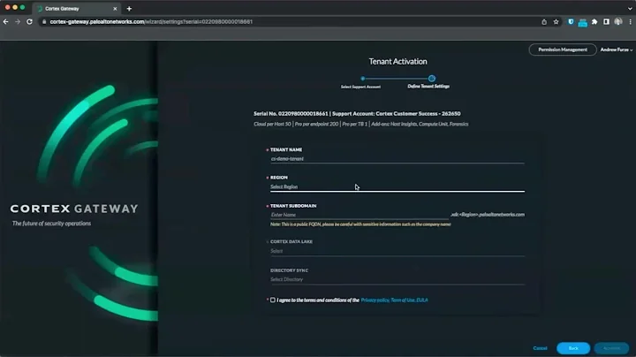The image size is (636, 357).
Task: Open the extensions puzzle-piece menu
Action: (x=594, y=22)
